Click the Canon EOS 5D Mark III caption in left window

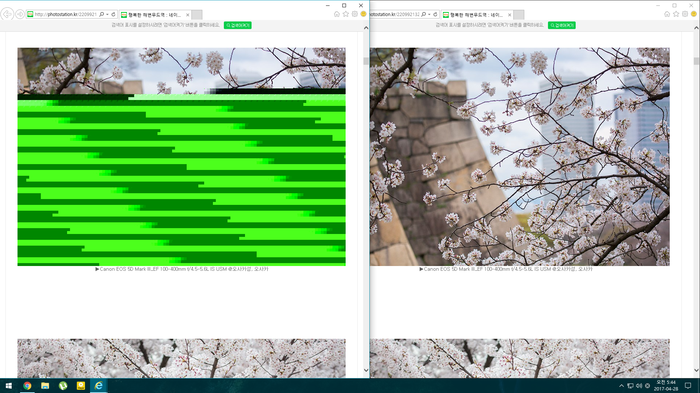click(x=182, y=269)
